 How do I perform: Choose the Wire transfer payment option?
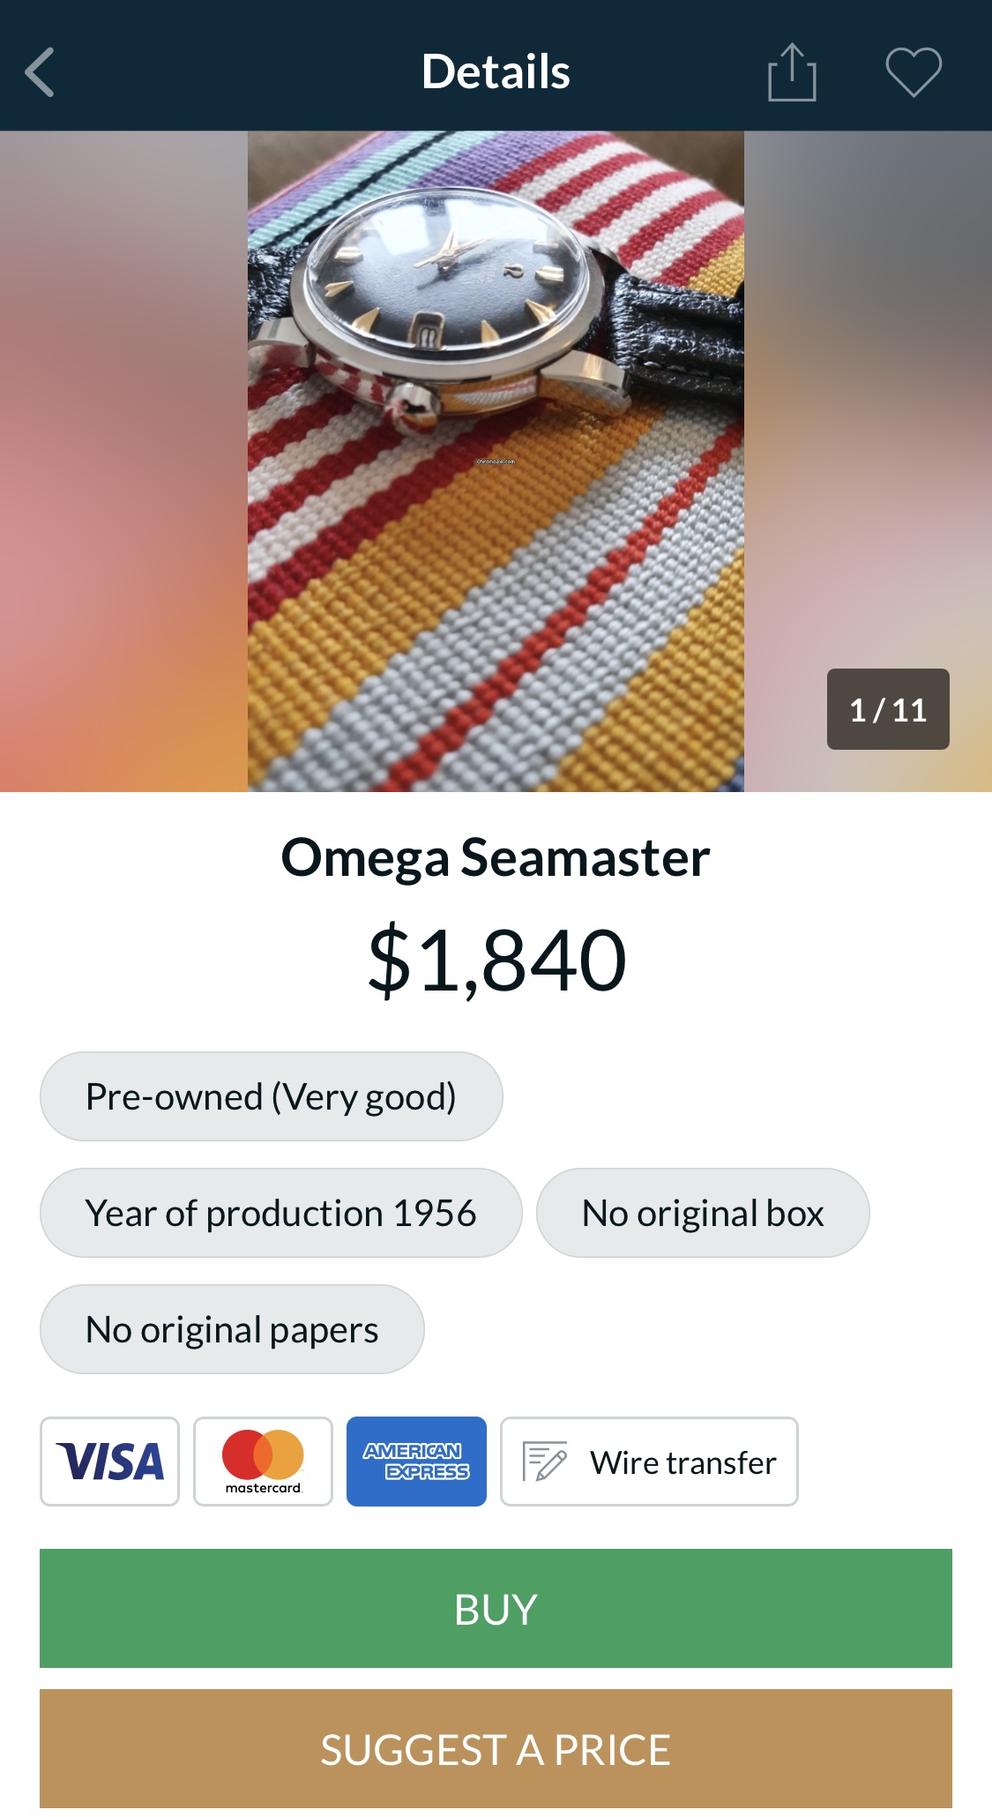[x=682, y=1462]
